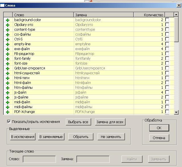The width and height of the screenshot is (182, 167).
Task: Click the green plus for GribUser-откроется
Action: [x=8, y=69]
